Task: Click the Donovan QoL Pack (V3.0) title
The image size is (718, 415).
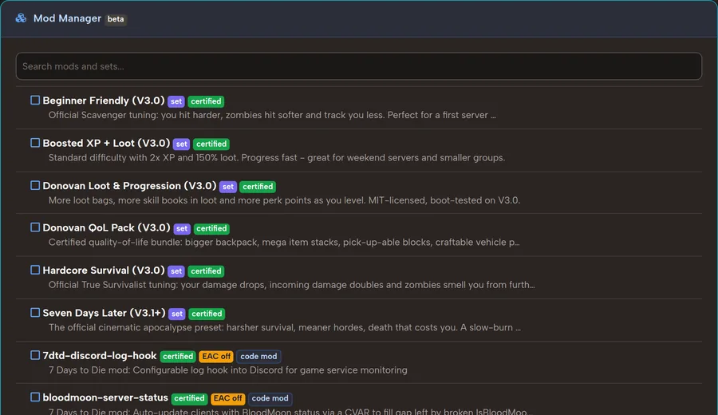Action: 106,228
